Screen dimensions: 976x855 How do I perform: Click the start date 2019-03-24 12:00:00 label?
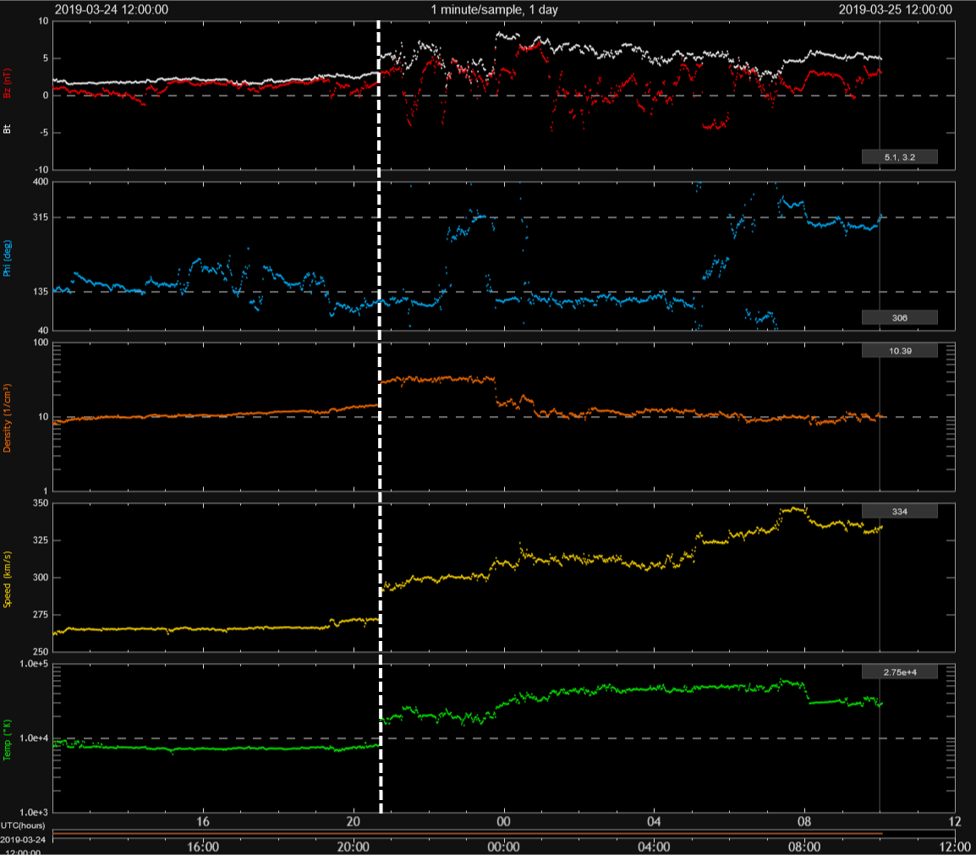(x=111, y=9)
